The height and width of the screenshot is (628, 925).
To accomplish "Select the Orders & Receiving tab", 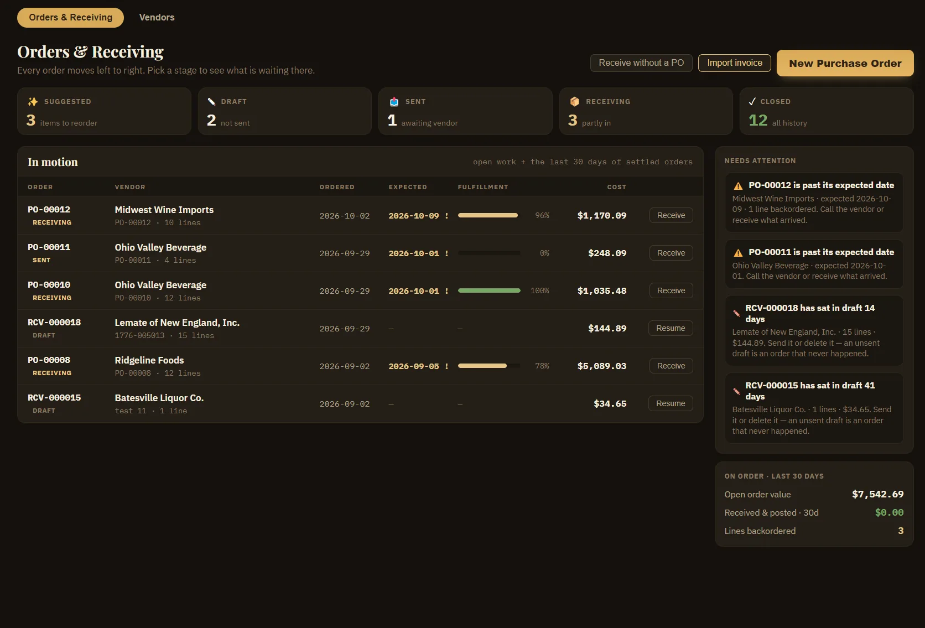I will coord(70,18).
